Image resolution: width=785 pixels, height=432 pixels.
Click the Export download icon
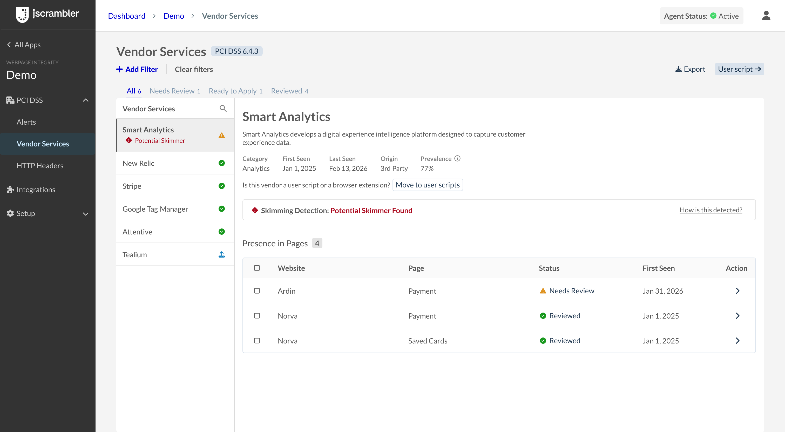pyautogui.click(x=678, y=69)
